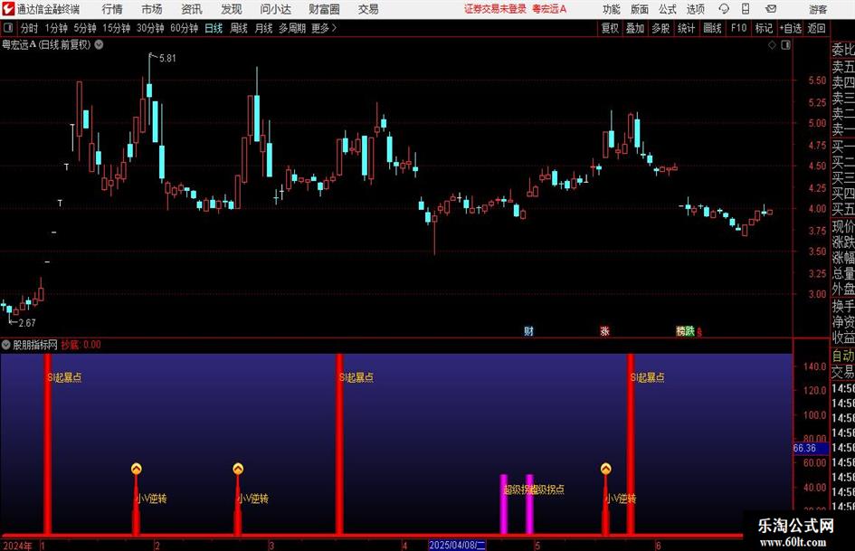Switch to 15分钟 period tab
Screen dimensions: 855x551
pyautogui.click(x=116, y=28)
